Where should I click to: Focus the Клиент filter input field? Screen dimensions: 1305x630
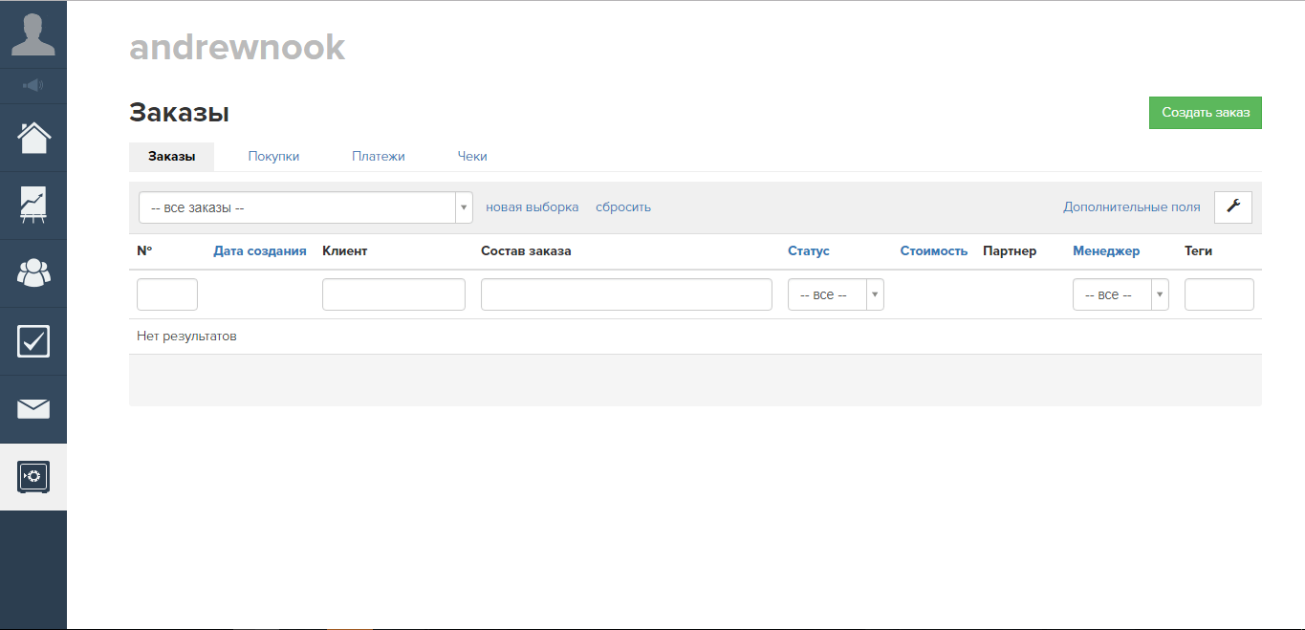coord(393,295)
